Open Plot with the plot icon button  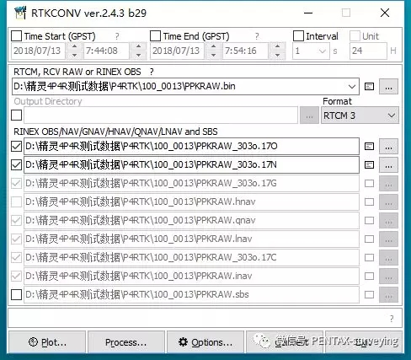click(47, 342)
